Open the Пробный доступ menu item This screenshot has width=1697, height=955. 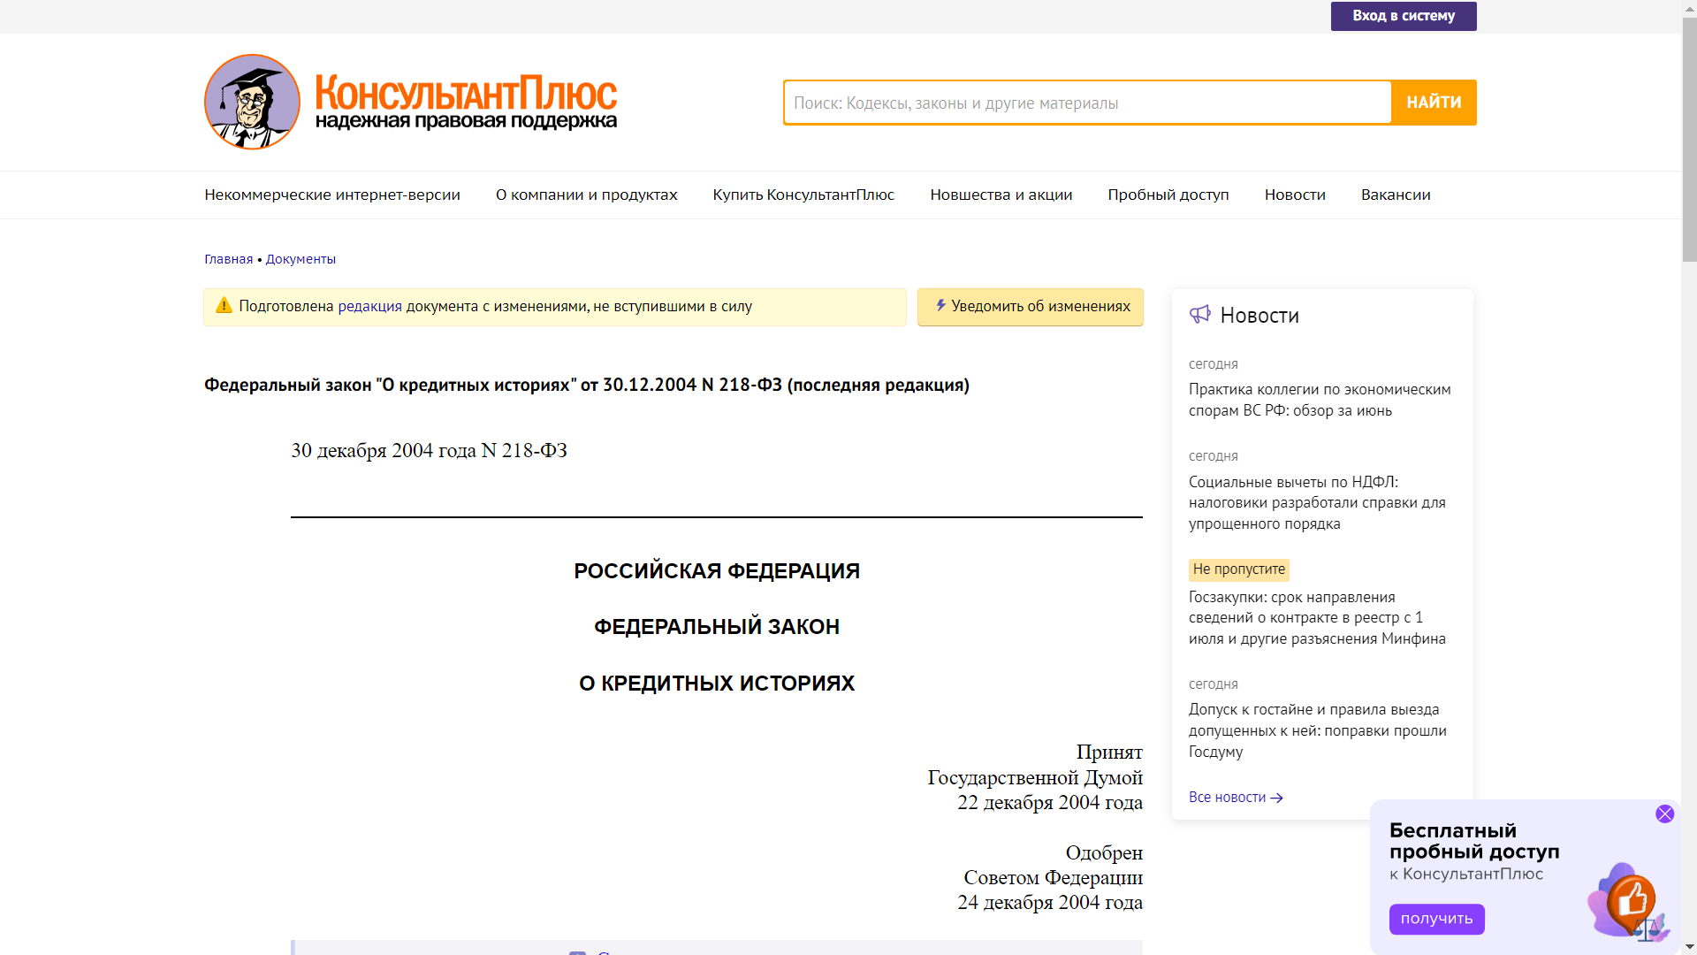pos(1168,195)
